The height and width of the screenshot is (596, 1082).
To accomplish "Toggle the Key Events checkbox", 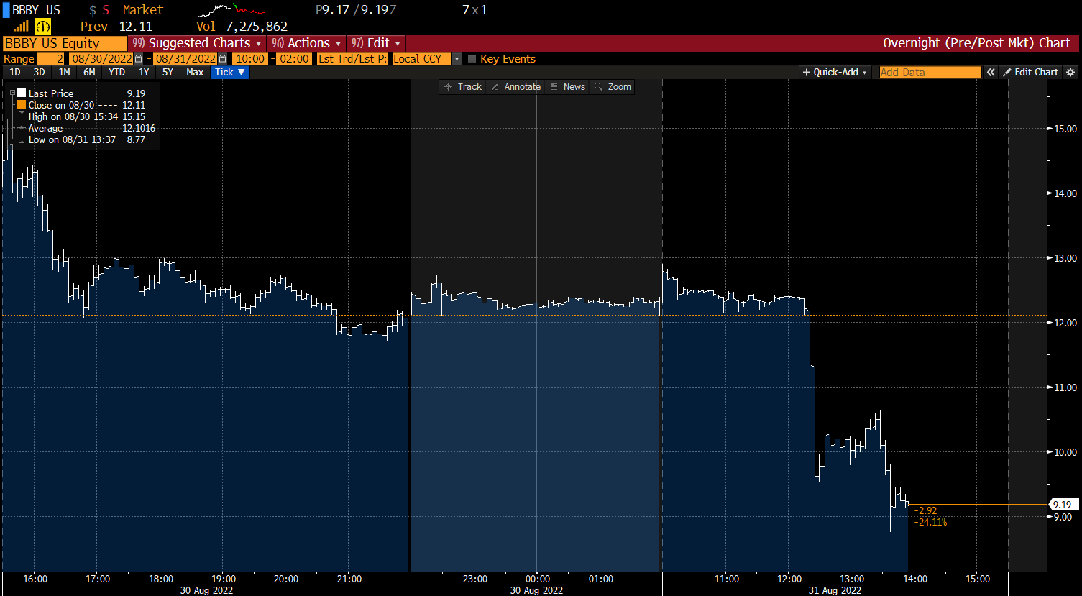I will (472, 59).
